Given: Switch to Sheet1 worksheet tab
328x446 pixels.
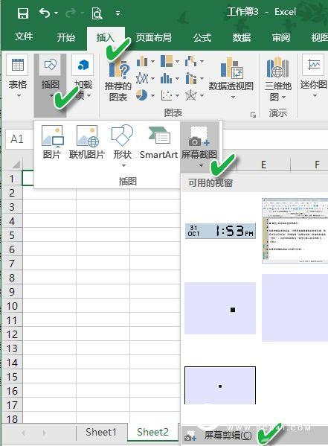Looking at the screenshot, I should [101, 433].
